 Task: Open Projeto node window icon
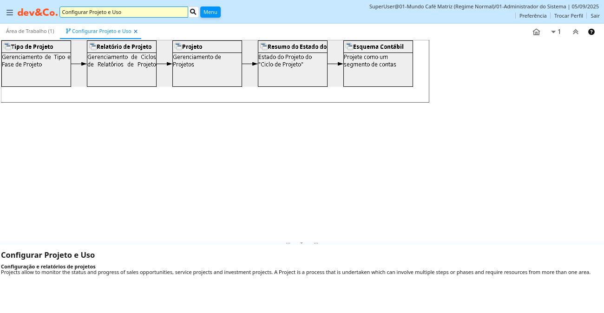178,46
